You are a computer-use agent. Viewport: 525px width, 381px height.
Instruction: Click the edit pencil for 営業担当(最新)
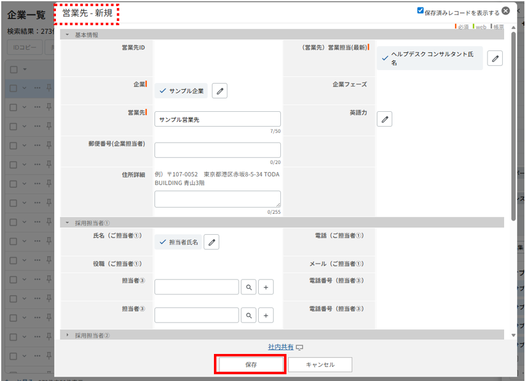click(x=495, y=58)
